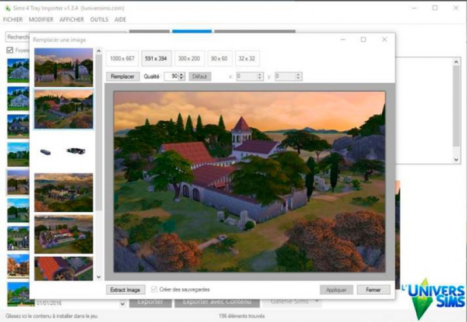Open the FICHIER menu
467x322 pixels.
click(13, 19)
